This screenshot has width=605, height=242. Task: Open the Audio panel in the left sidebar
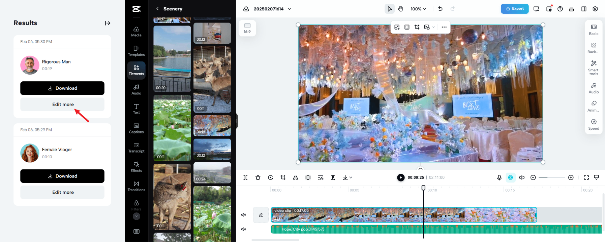(136, 90)
